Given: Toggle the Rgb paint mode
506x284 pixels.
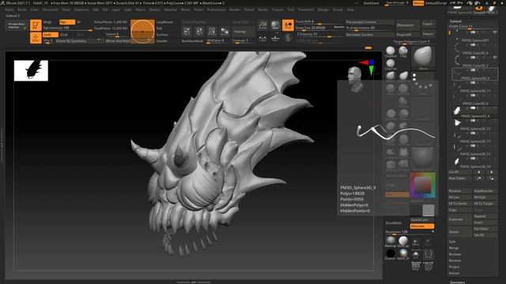Looking at the screenshot, I should click(66, 22).
